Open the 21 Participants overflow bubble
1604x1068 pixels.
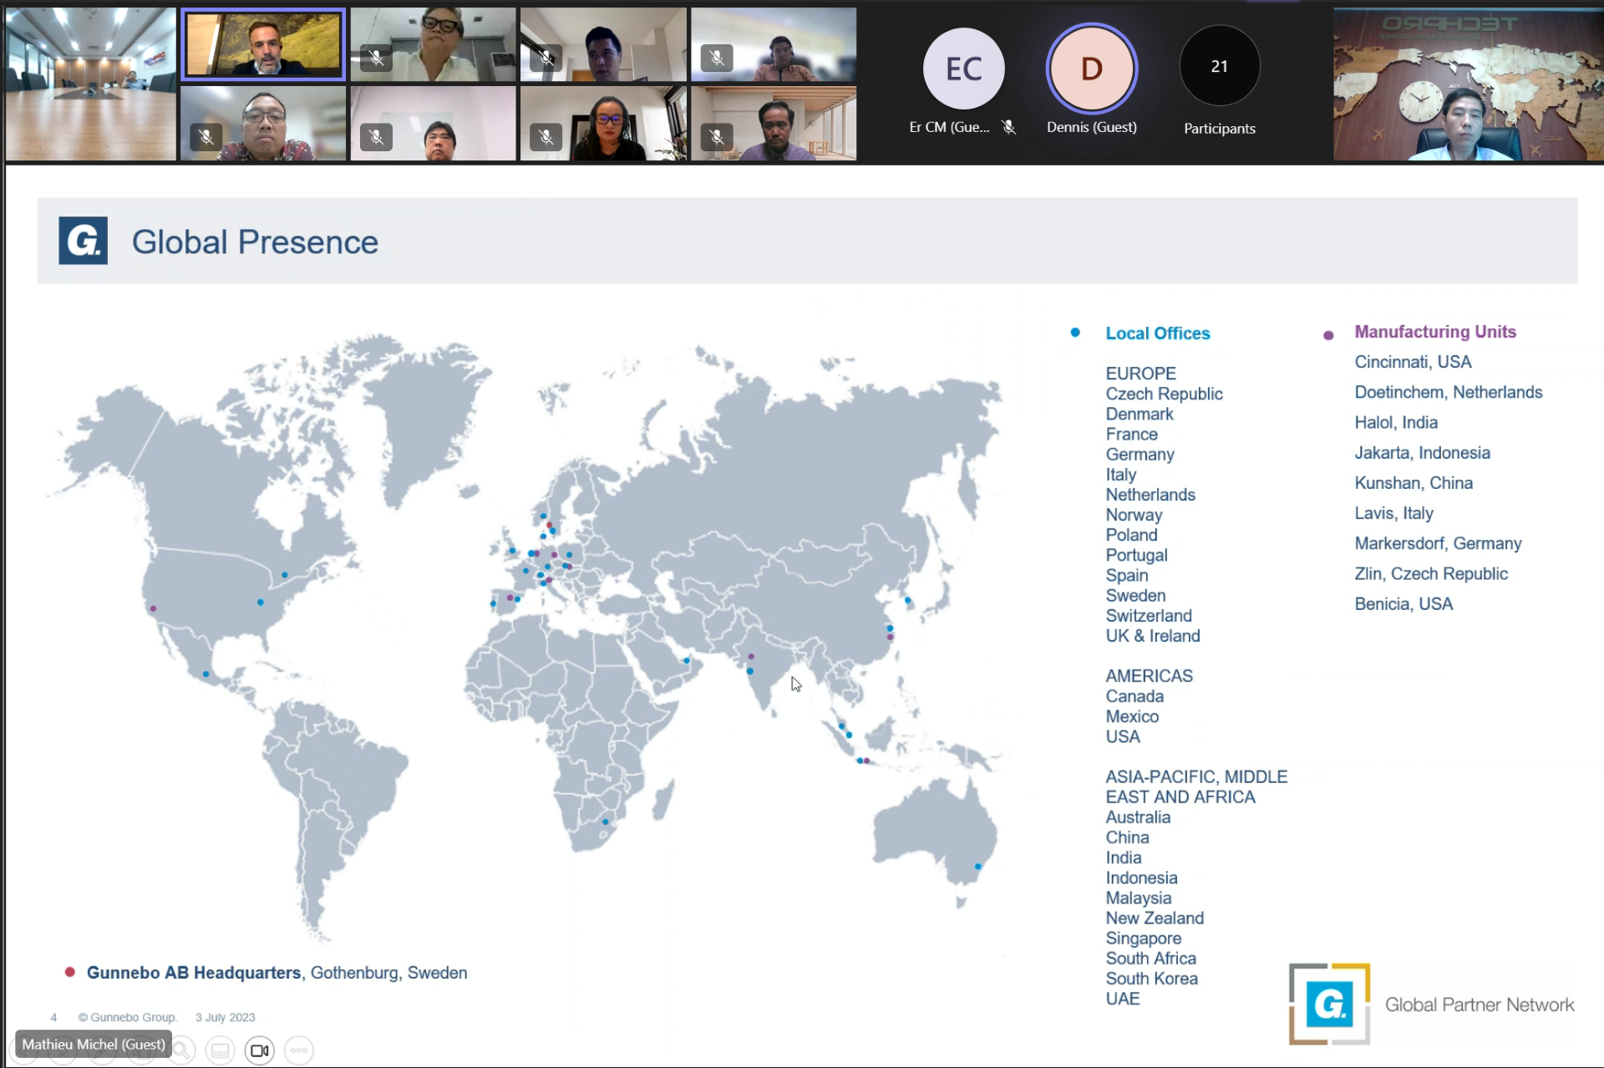[x=1219, y=66]
